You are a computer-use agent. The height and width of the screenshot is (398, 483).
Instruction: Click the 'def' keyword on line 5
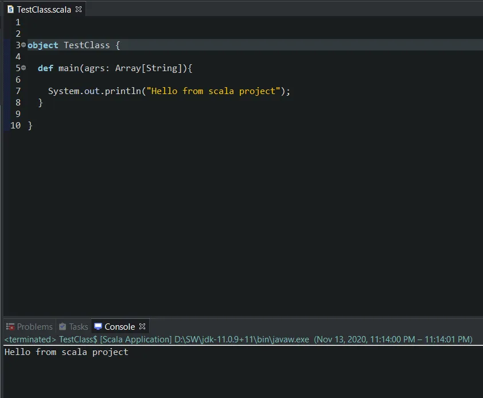[45, 68]
